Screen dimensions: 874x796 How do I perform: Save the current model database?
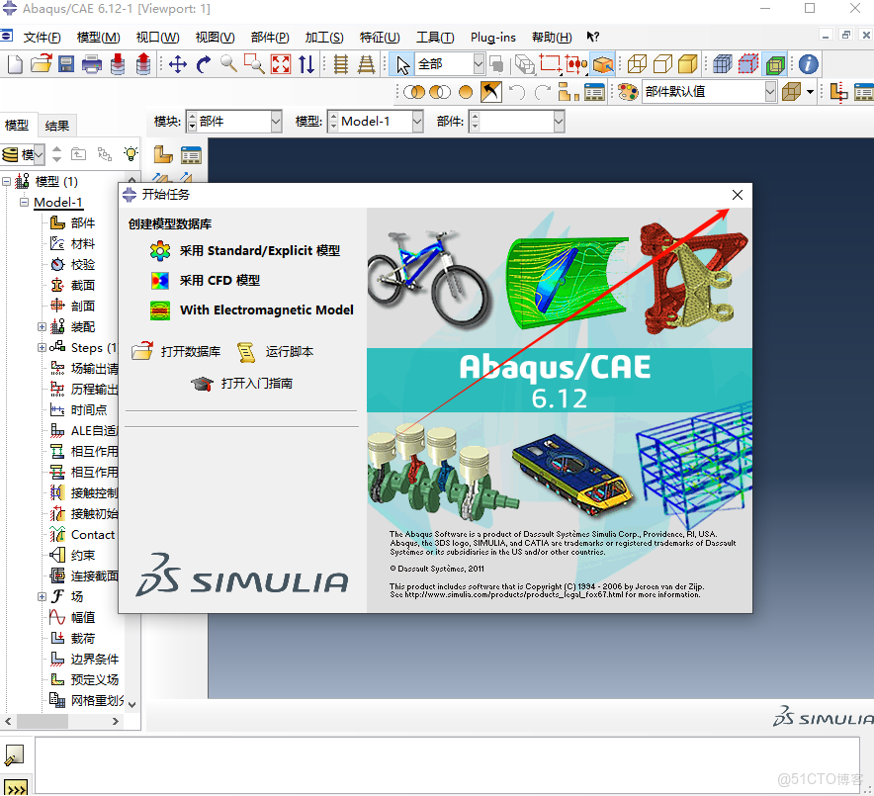pyautogui.click(x=65, y=63)
